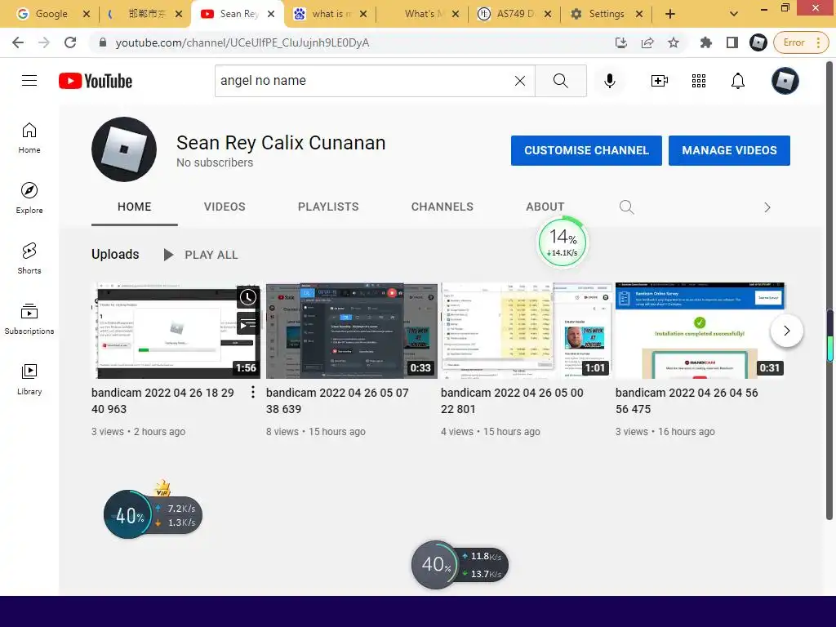This screenshot has height=627, width=836.
Task: Open video title bandicam 2022 04 26 05 07
Action: (337, 400)
